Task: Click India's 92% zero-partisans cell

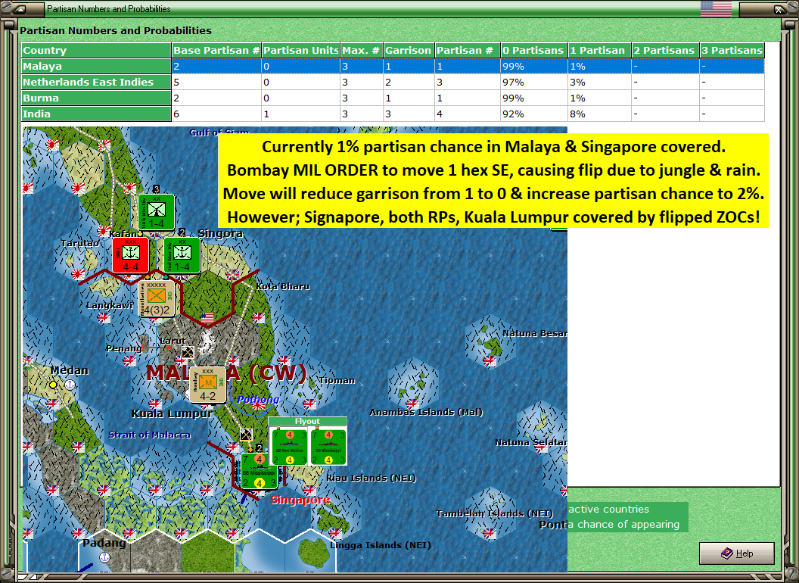Action: click(x=533, y=114)
